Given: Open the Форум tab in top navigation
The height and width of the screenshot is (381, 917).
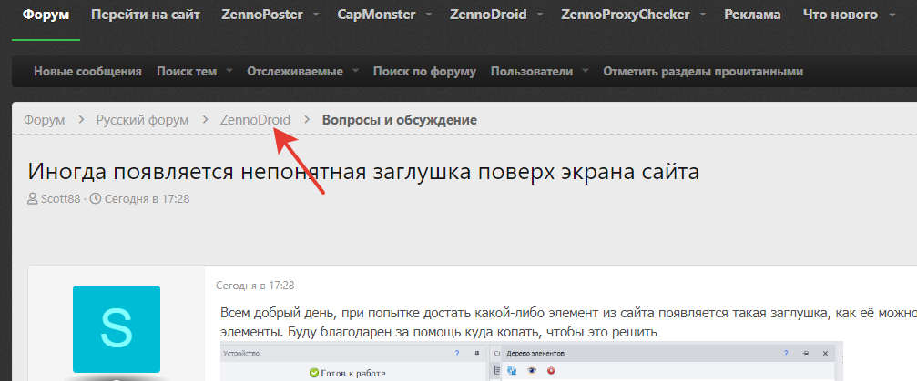Looking at the screenshot, I should (x=46, y=15).
